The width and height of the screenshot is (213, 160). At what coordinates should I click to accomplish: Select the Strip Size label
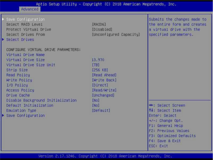coord(17,70)
